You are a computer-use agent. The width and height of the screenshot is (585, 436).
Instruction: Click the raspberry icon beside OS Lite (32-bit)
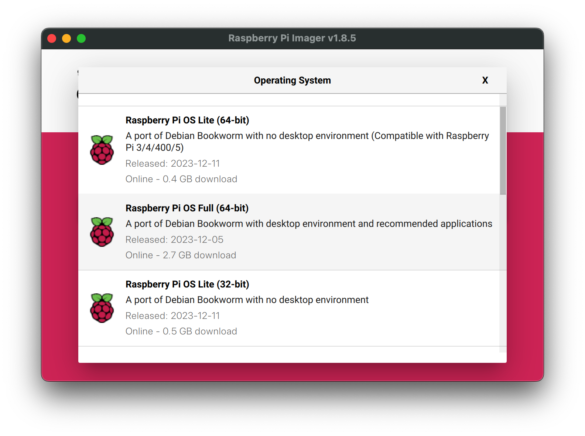tap(102, 308)
